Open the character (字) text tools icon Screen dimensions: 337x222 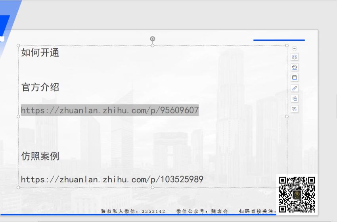pos(295,109)
